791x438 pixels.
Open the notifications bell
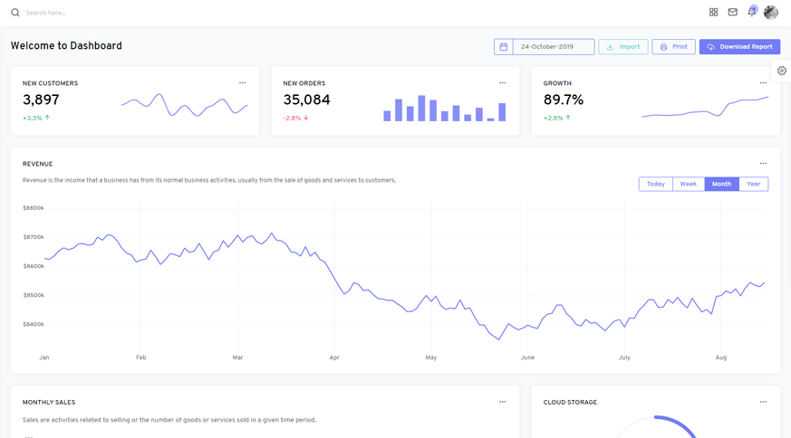point(751,13)
